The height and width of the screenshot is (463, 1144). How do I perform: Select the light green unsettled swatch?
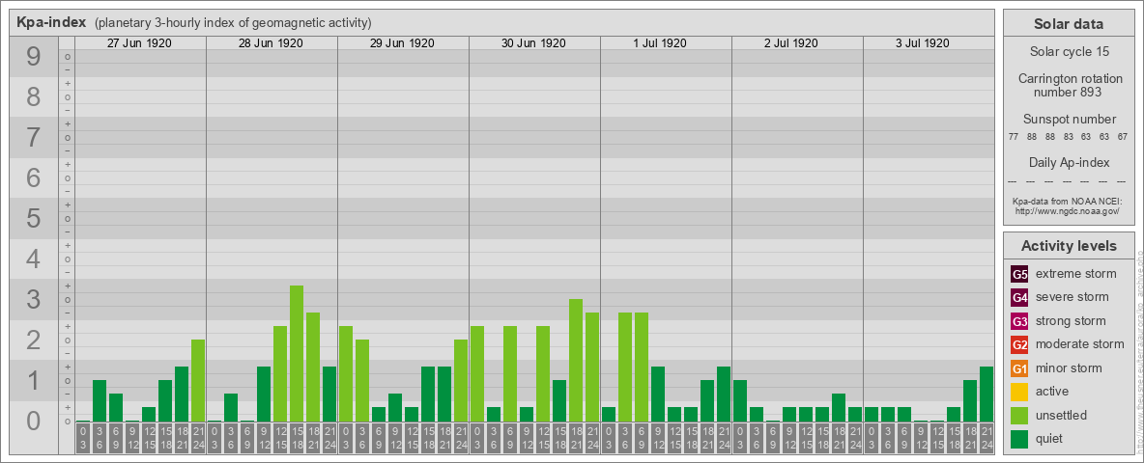point(1019,415)
